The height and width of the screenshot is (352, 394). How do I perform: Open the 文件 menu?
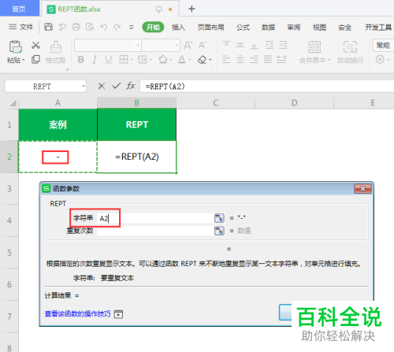[21, 27]
